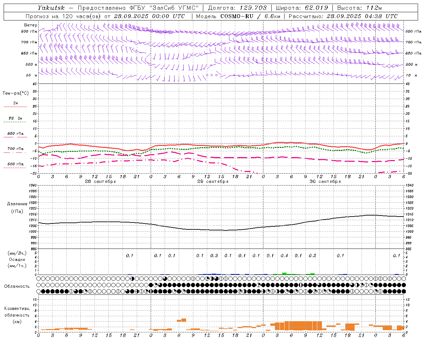Click the "0.4" precipitation value
This screenshot has width=423, height=338.
[284, 255]
